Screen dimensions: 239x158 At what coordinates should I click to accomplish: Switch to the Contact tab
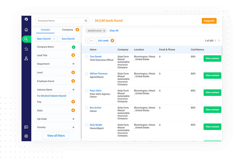click(x=45, y=30)
